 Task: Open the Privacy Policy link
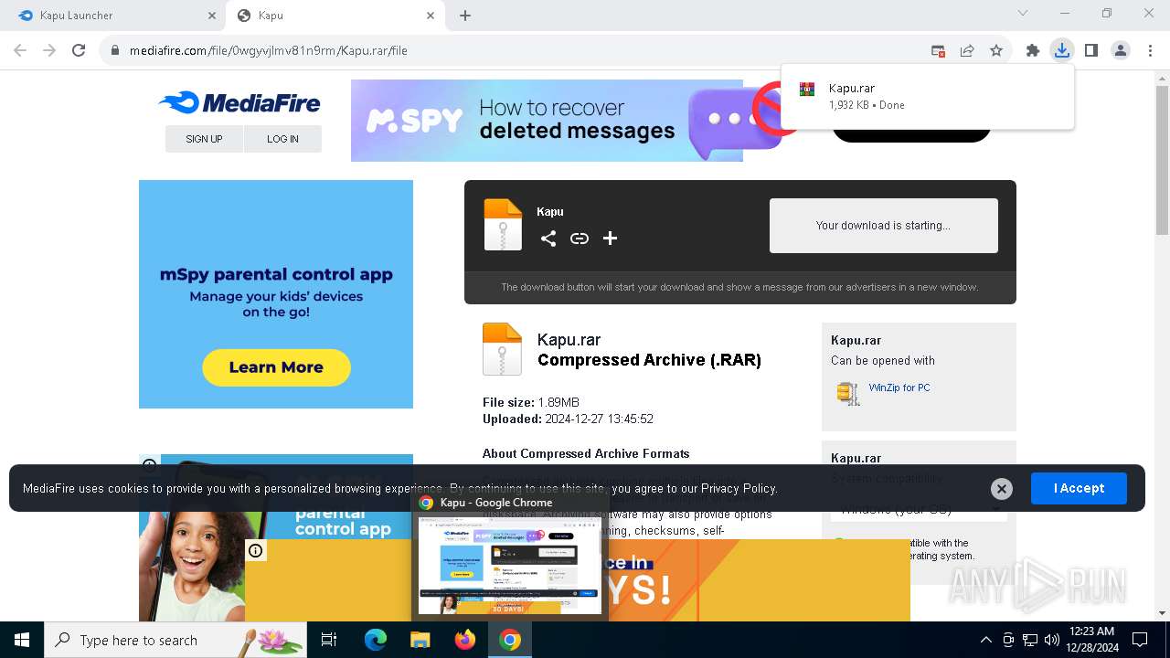[x=739, y=489]
